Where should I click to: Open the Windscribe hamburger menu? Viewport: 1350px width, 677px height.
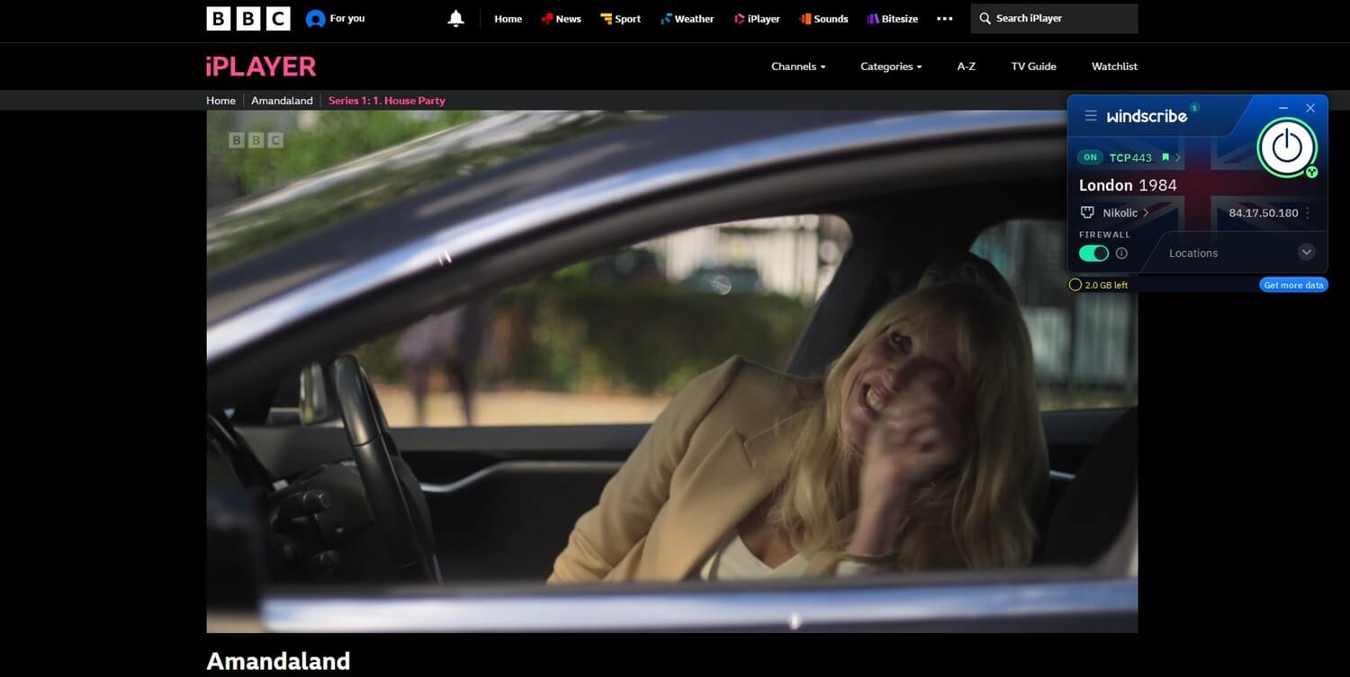coord(1091,116)
